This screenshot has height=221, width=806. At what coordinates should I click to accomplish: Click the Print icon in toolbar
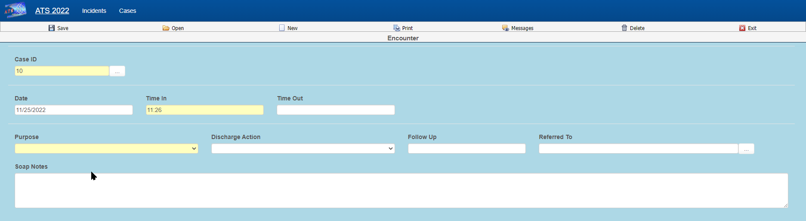pyautogui.click(x=396, y=28)
